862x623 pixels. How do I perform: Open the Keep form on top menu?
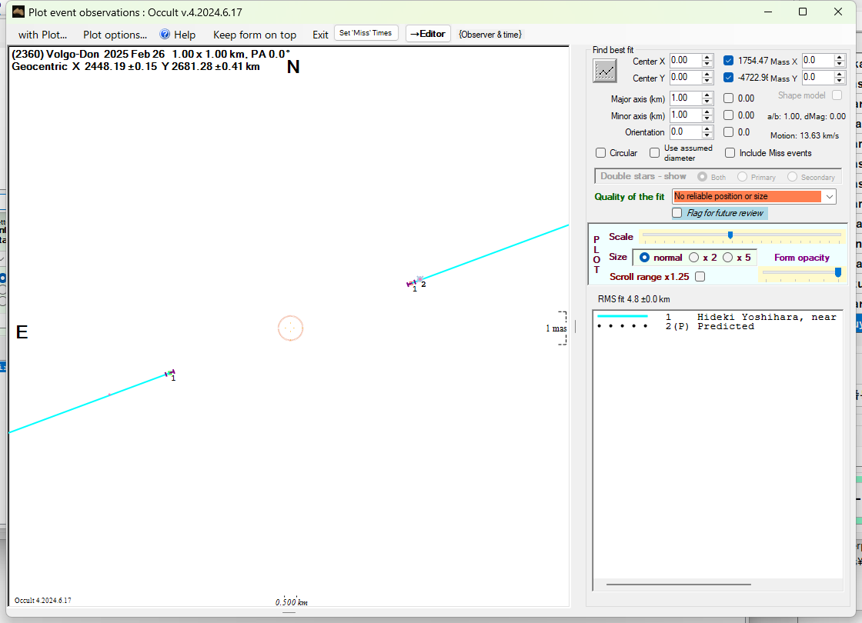point(254,35)
